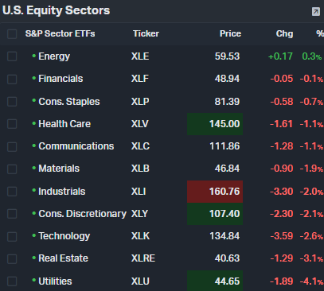The width and height of the screenshot is (324, 291).
Task: Click the Energy price 59.53
Action: pyautogui.click(x=227, y=56)
